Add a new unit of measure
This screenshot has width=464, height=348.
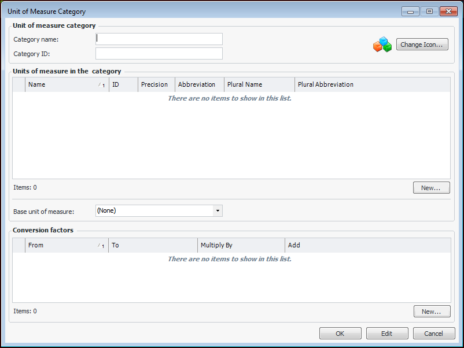click(x=431, y=188)
